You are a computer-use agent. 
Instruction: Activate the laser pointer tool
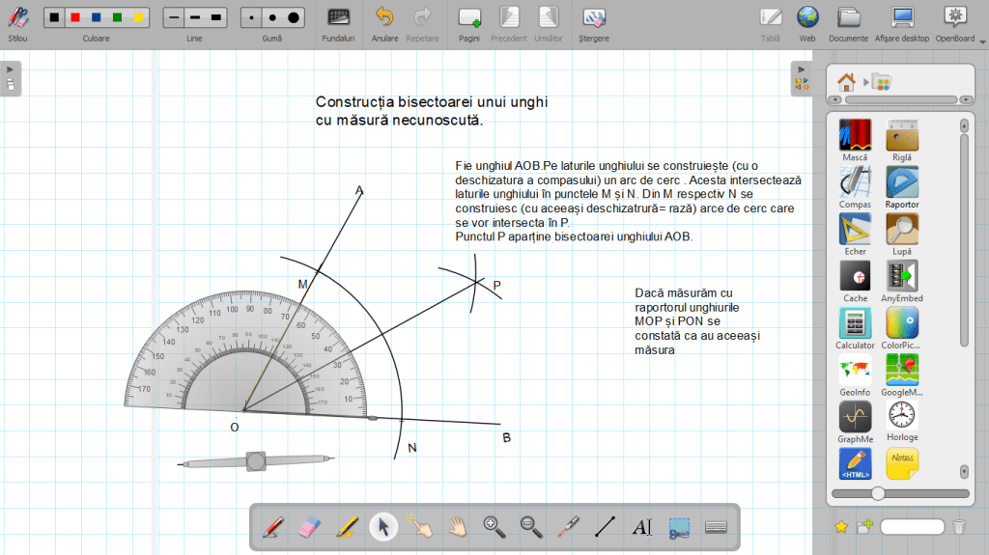568,527
